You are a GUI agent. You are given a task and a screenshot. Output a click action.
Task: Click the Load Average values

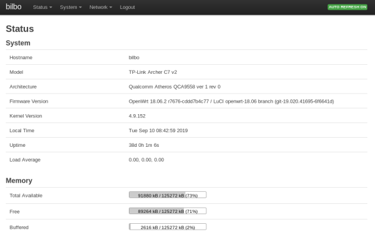(x=146, y=160)
